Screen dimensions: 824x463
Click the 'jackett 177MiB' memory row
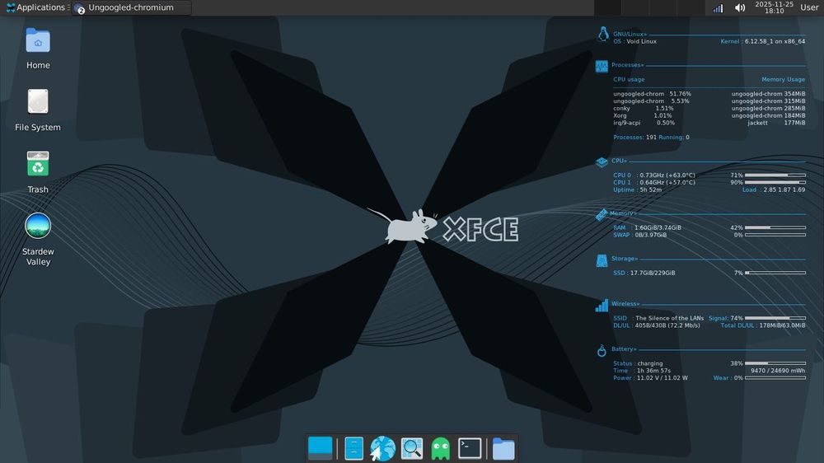tap(776, 123)
